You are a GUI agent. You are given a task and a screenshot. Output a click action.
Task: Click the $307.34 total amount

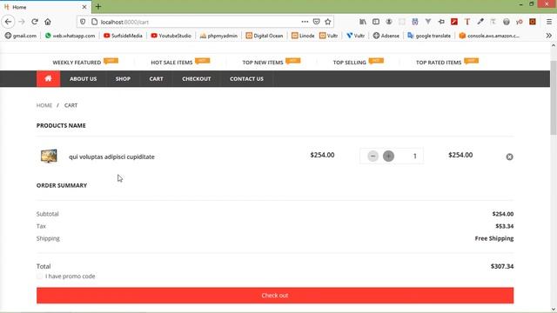(502, 266)
